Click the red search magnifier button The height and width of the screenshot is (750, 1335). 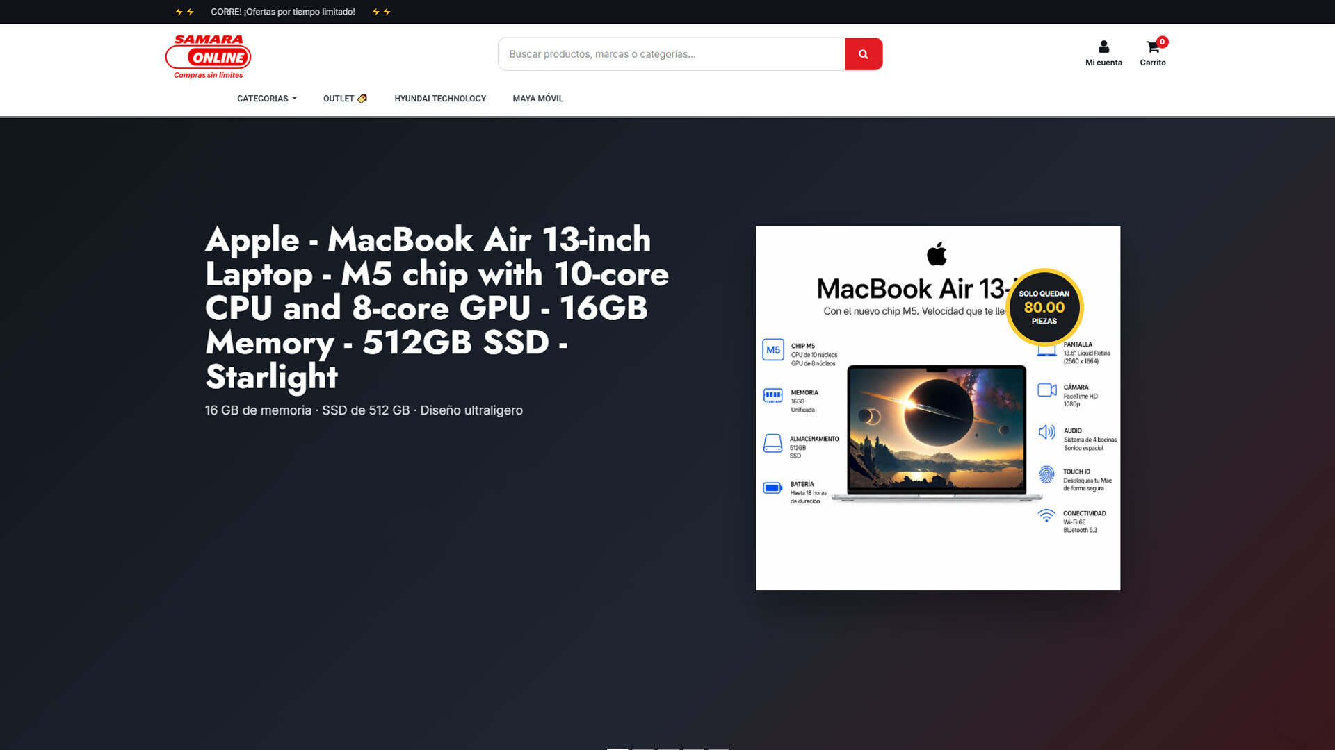(x=863, y=54)
